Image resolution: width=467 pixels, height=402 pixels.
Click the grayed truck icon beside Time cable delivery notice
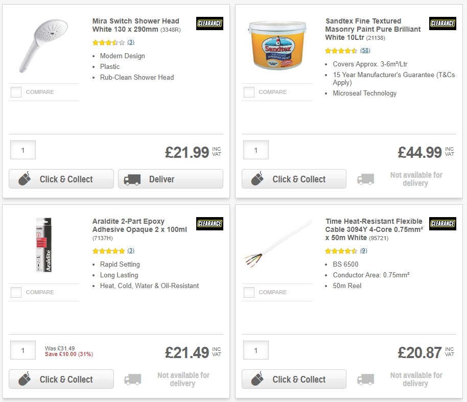[x=365, y=379]
